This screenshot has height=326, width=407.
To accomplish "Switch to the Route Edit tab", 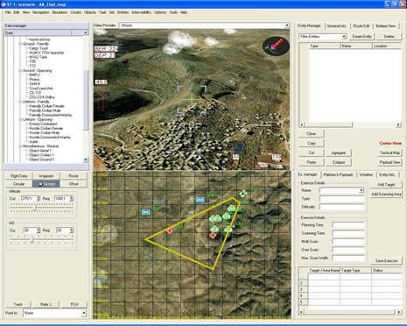I will (361, 26).
